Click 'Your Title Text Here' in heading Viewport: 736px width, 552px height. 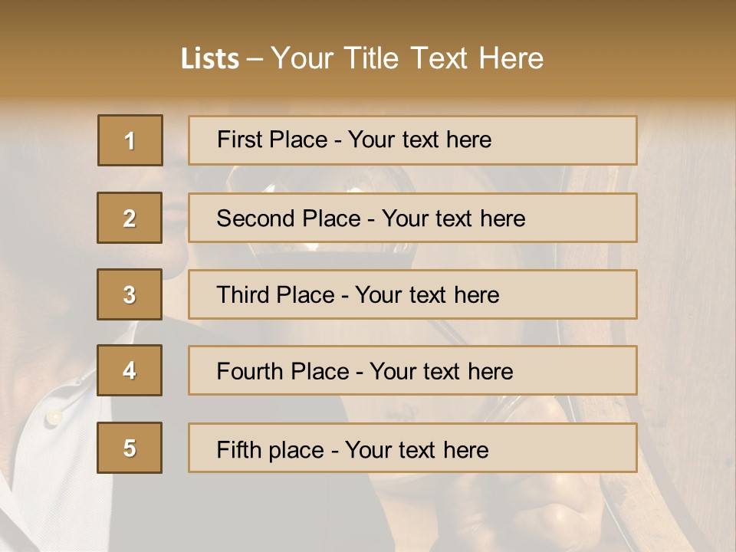[x=407, y=59]
